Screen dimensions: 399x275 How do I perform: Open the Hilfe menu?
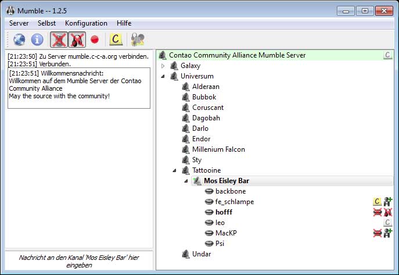pyautogui.click(x=124, y=23)
